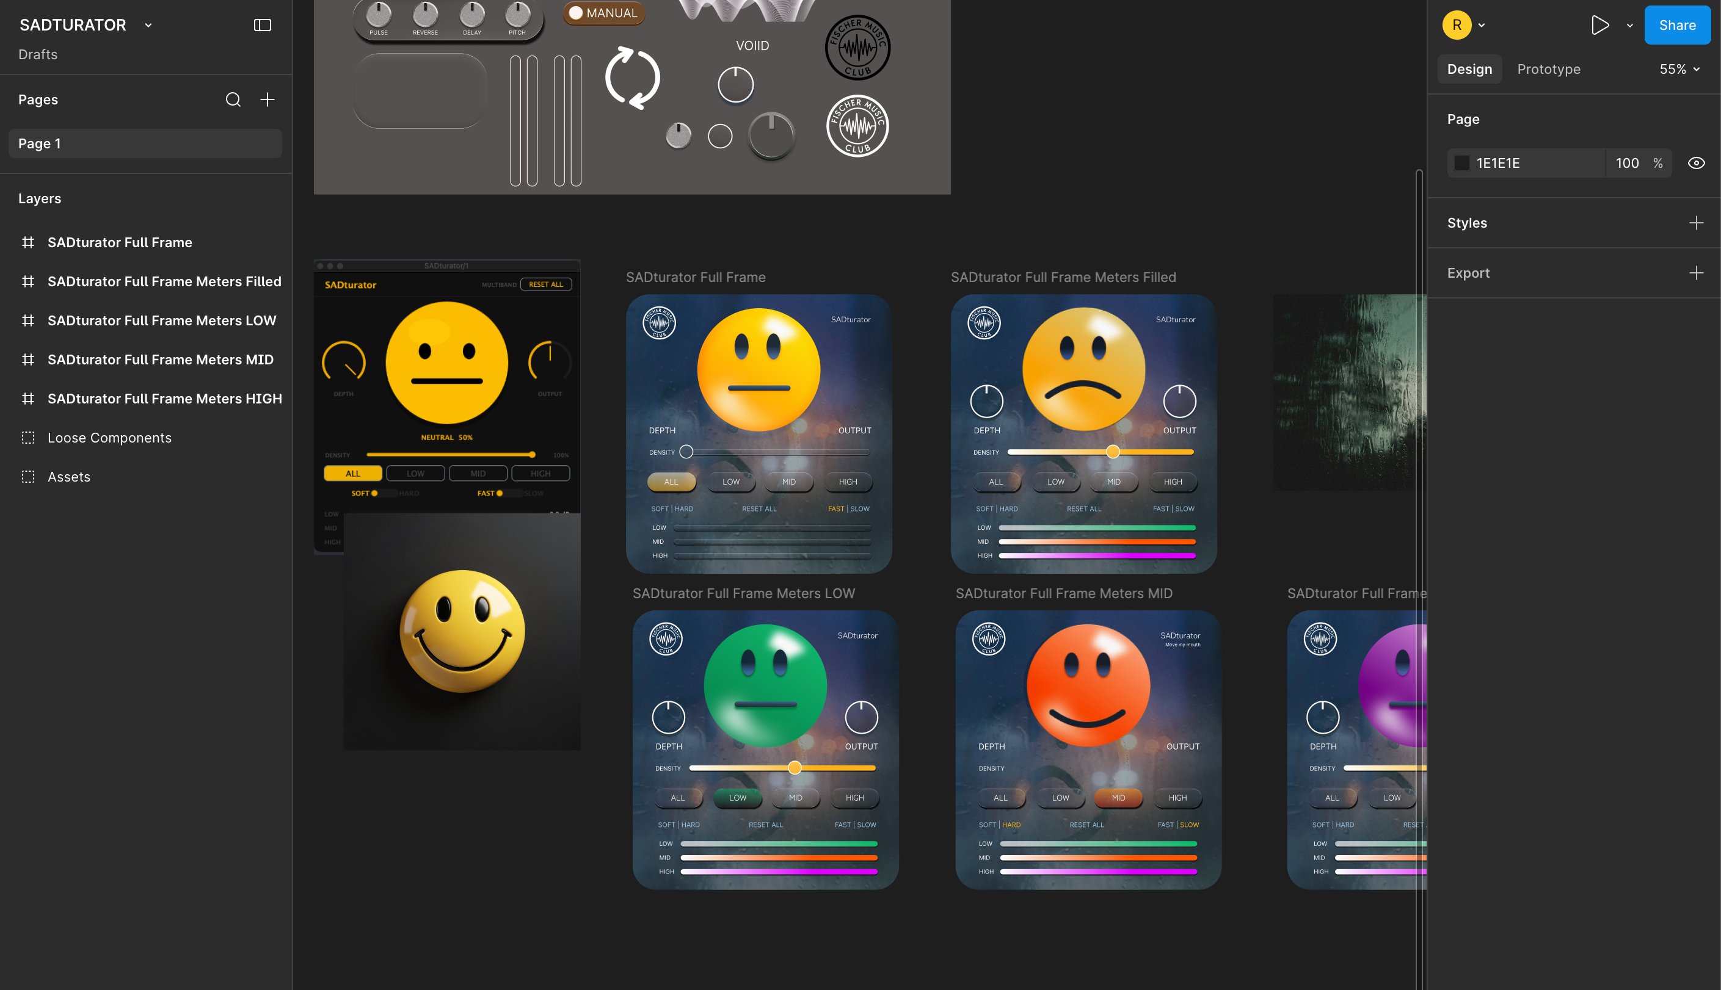Click the page color hex input field
Screen dimensions: 1721x990
(x=1526, y=163)
